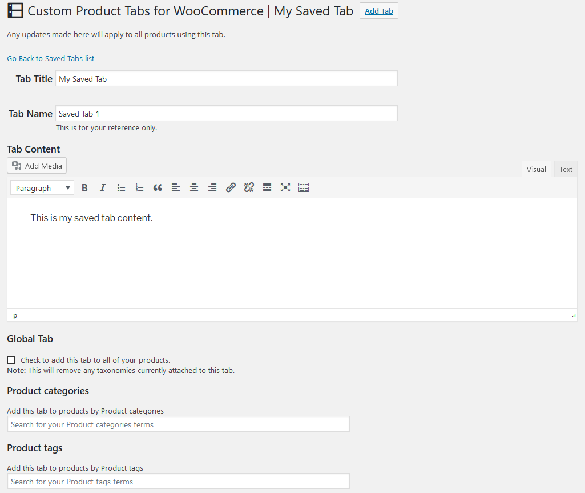This screenshot has width=585, height=493.
Task: Click in the tab content editor area
Action: click(292, 253)
